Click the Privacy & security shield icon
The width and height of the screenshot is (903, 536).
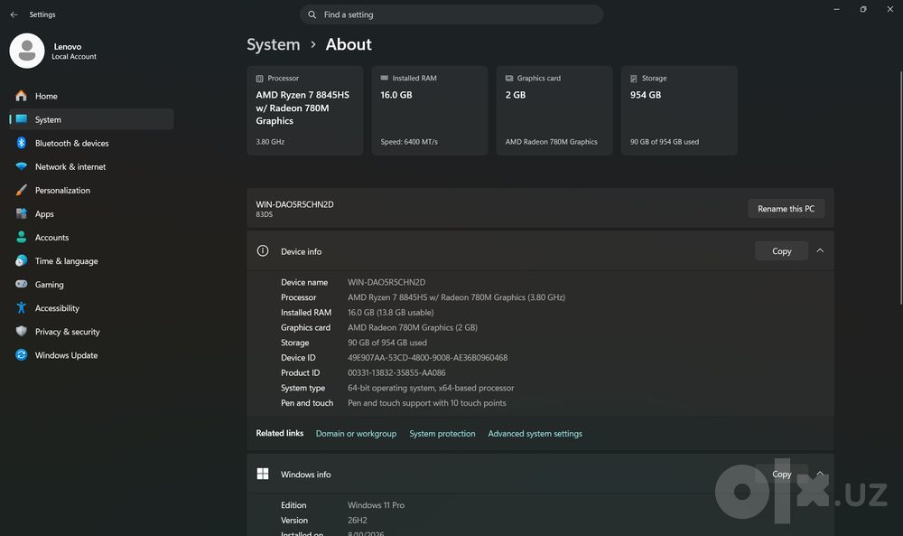point(22,332)
